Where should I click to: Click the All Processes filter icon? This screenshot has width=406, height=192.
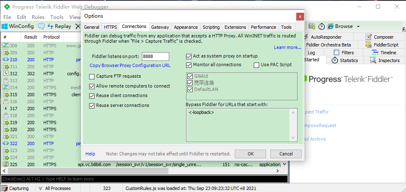coord(40,188)
